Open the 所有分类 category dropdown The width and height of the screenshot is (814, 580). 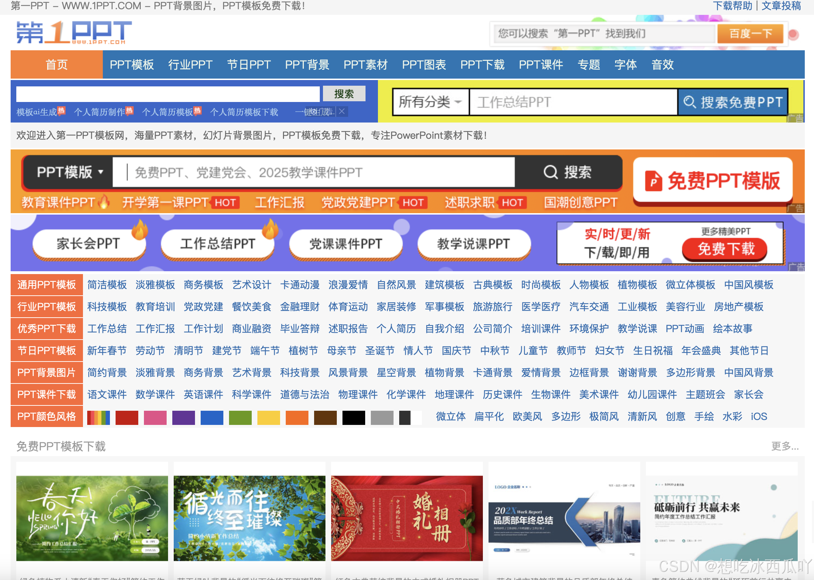tap(430, 102)
